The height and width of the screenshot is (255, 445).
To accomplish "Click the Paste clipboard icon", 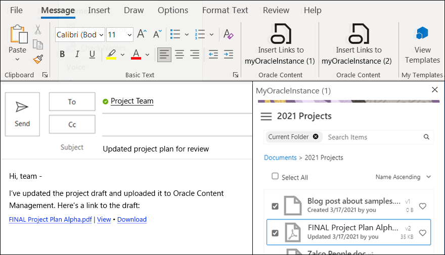I will pyautogui.click(x=19, y=34).
